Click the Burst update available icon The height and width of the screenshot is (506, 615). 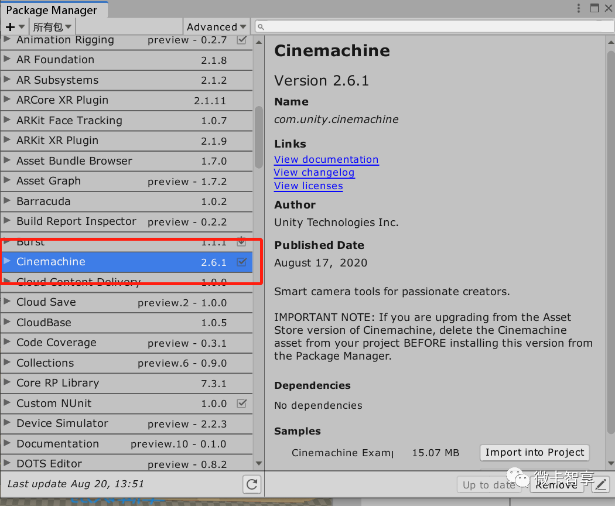click(x=241, y=241)
